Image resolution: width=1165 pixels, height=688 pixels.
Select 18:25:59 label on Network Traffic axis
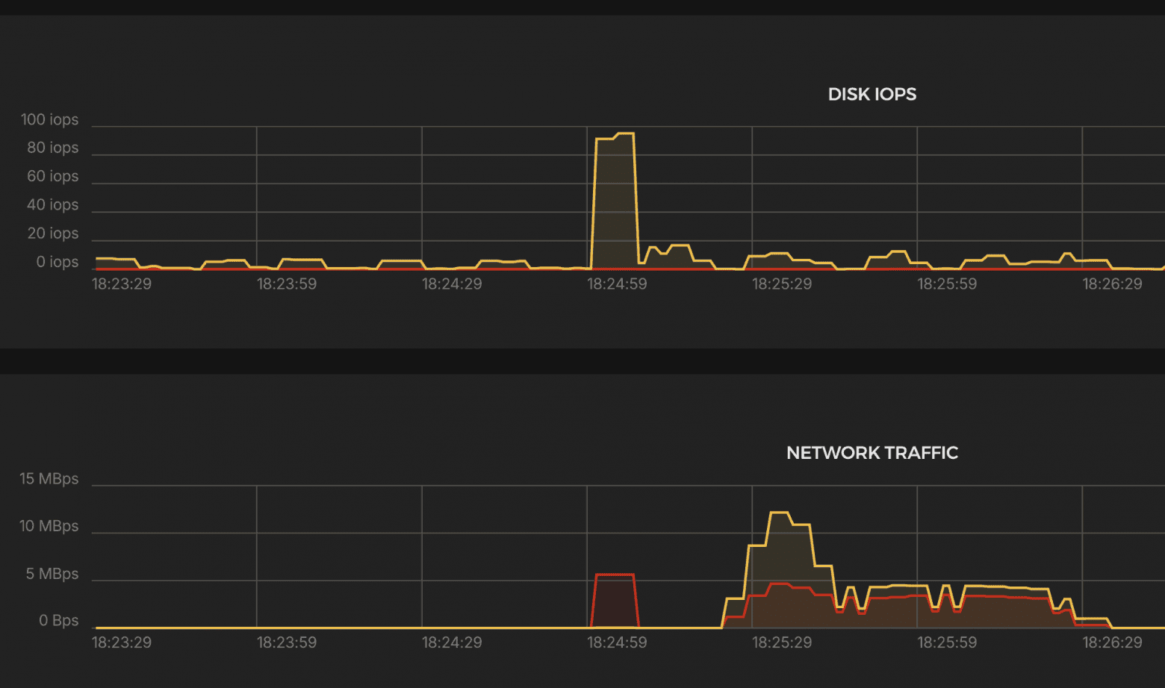[x=947, y=642]
